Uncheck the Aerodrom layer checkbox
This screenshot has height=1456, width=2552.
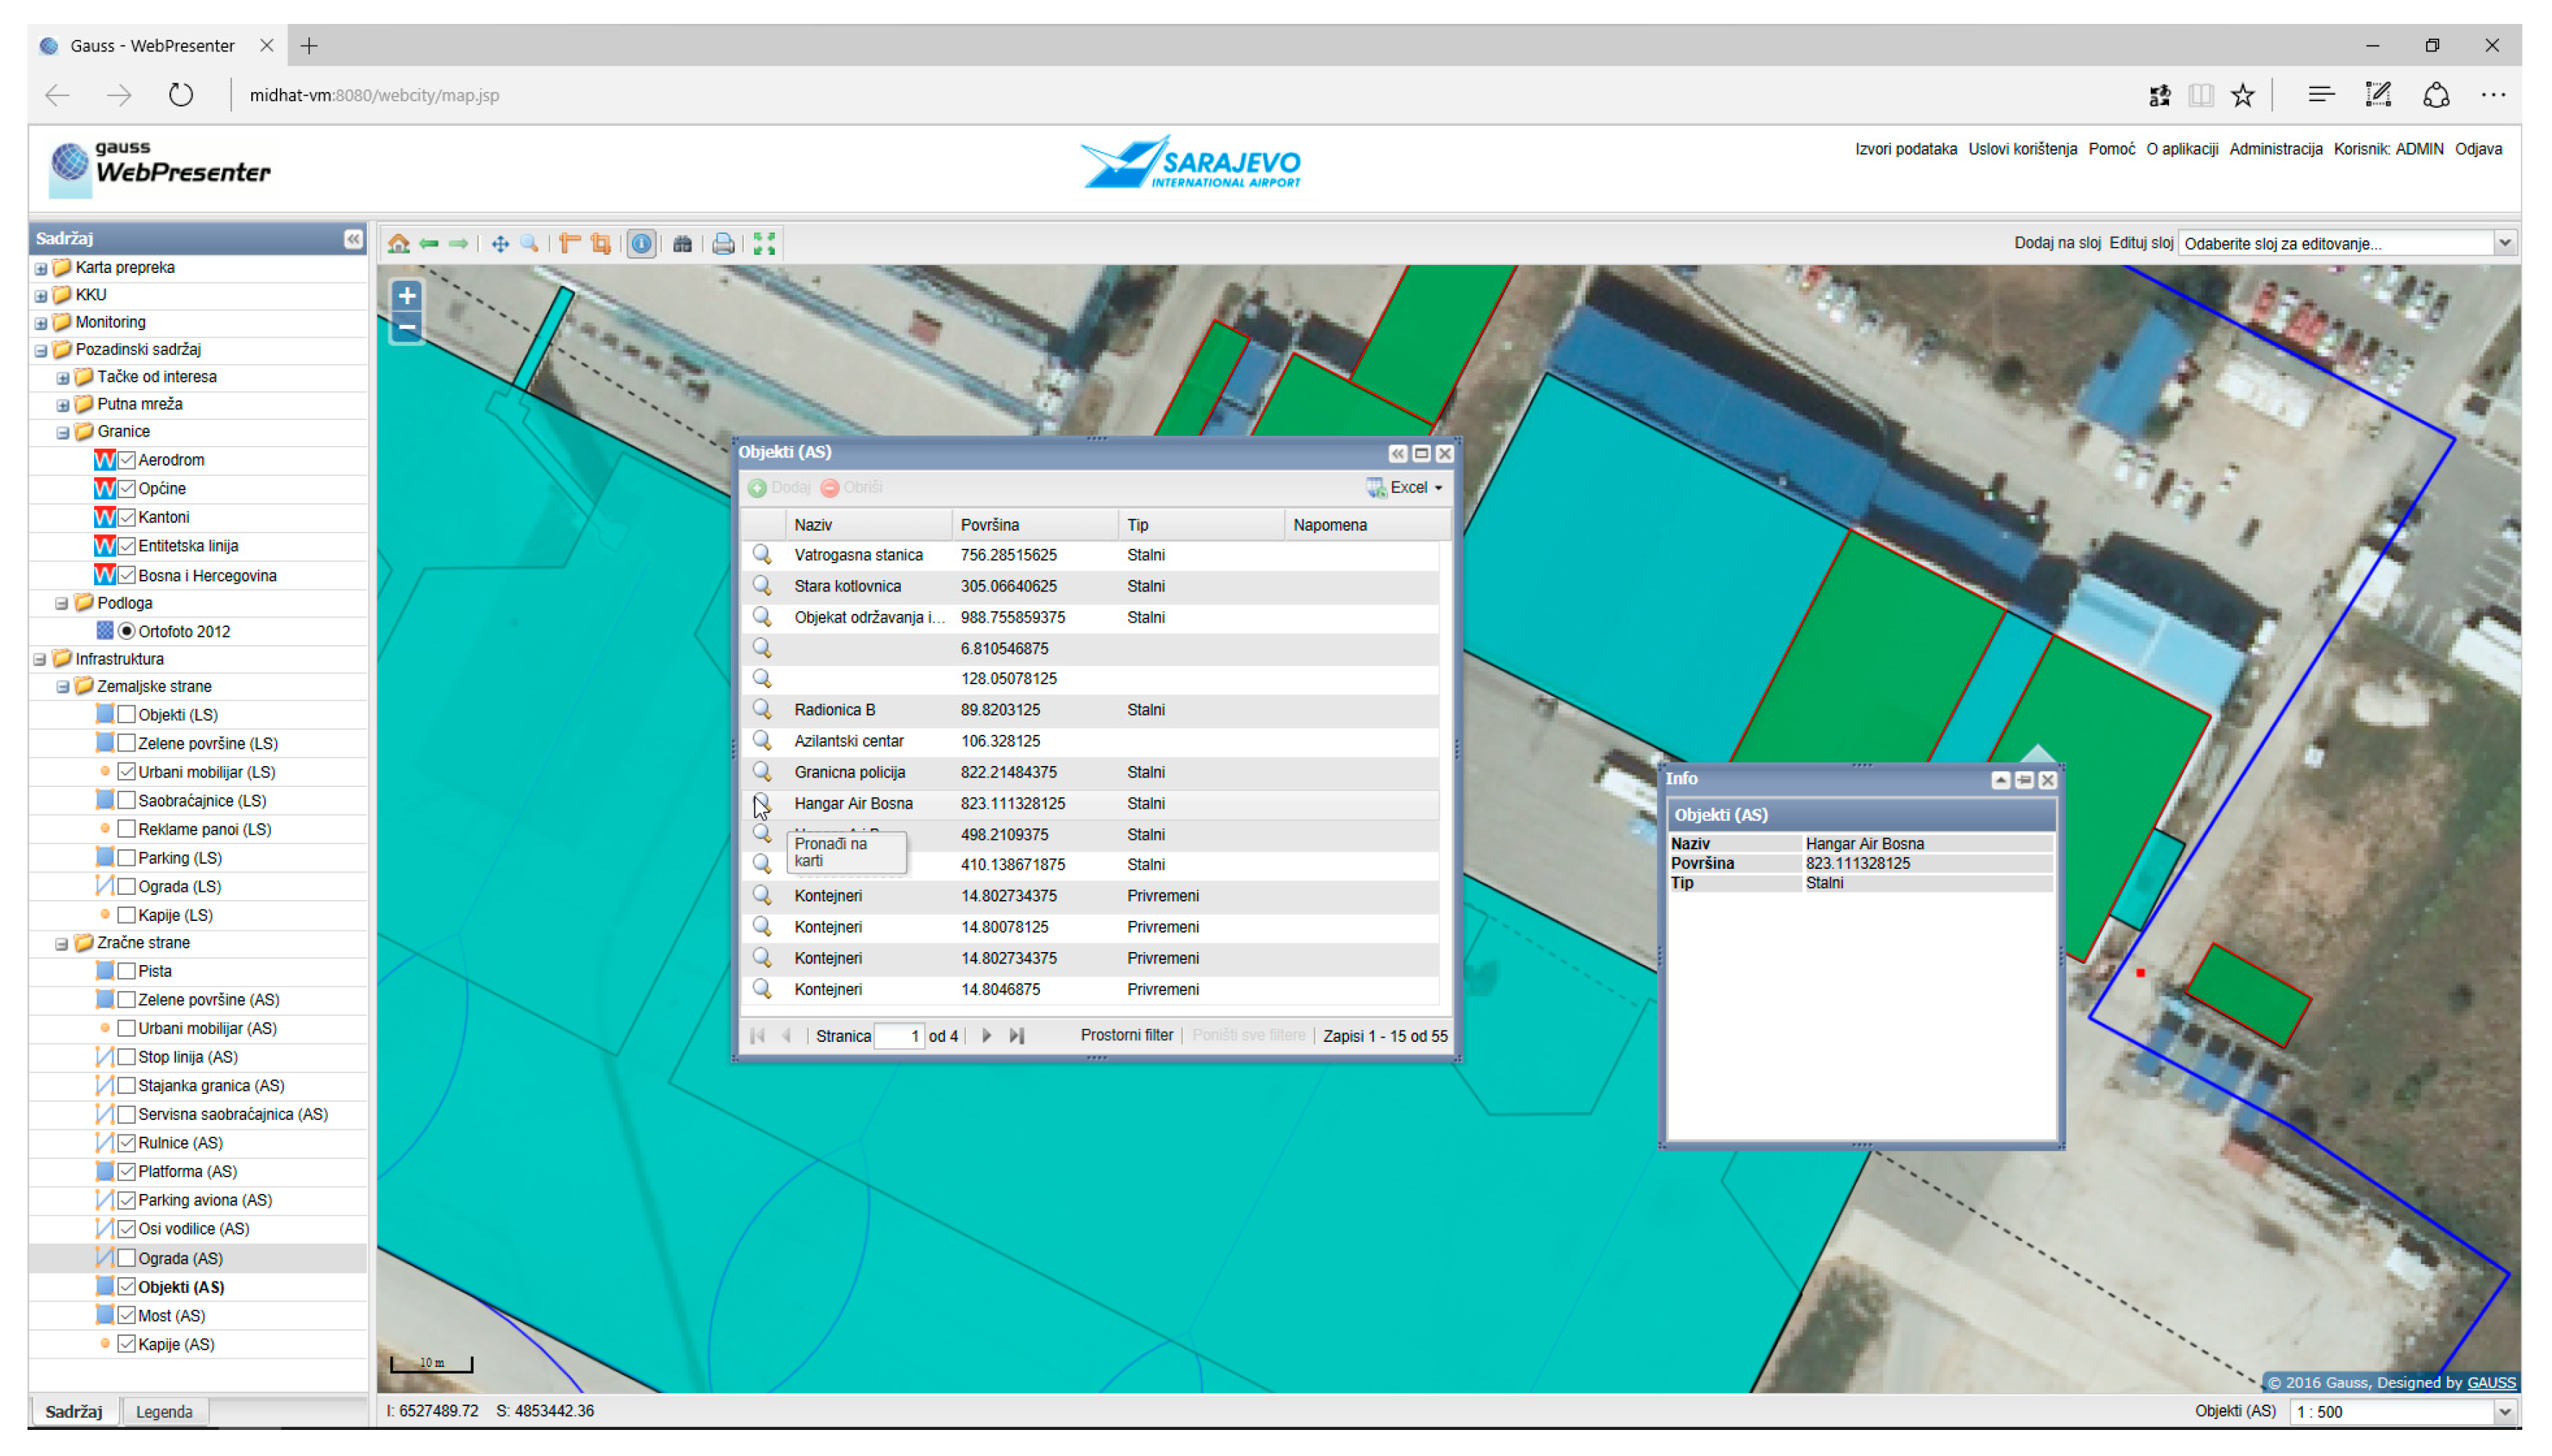[x=127, y=460]
